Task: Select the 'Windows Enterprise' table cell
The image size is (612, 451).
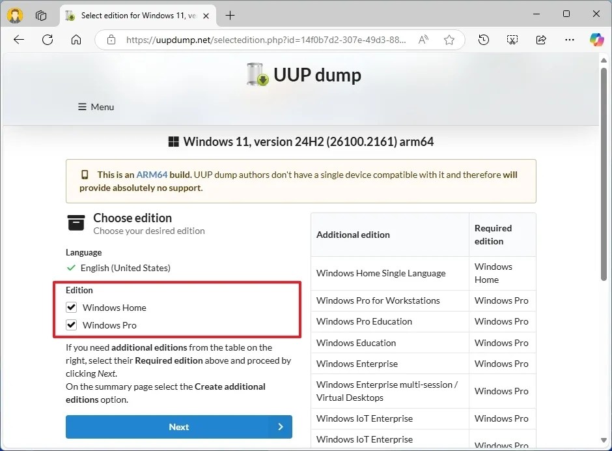Action: click(390, 364)
